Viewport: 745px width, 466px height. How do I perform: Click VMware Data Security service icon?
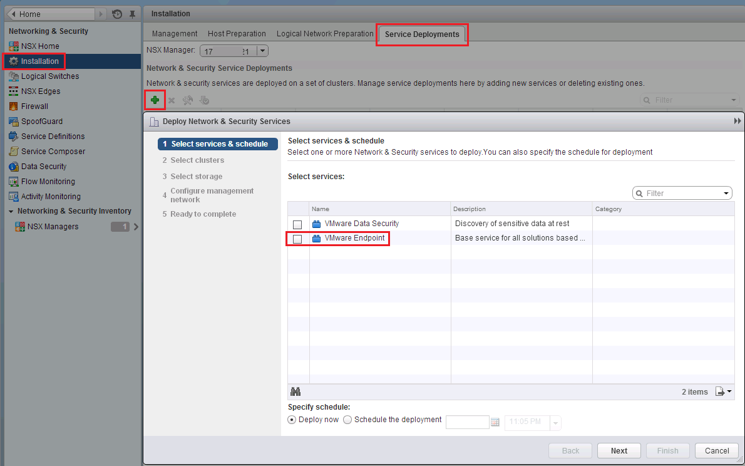tap(316, 224)
